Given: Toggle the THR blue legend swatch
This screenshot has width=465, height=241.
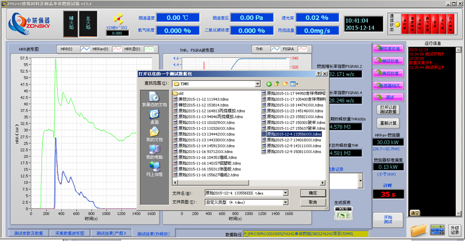Looking at the screenshot, I should (x=275, y=49).
